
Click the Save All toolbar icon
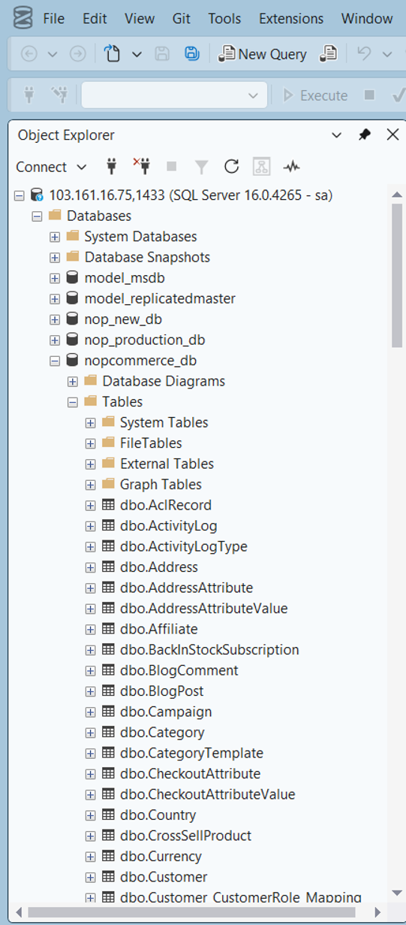(x=191, y=53)
